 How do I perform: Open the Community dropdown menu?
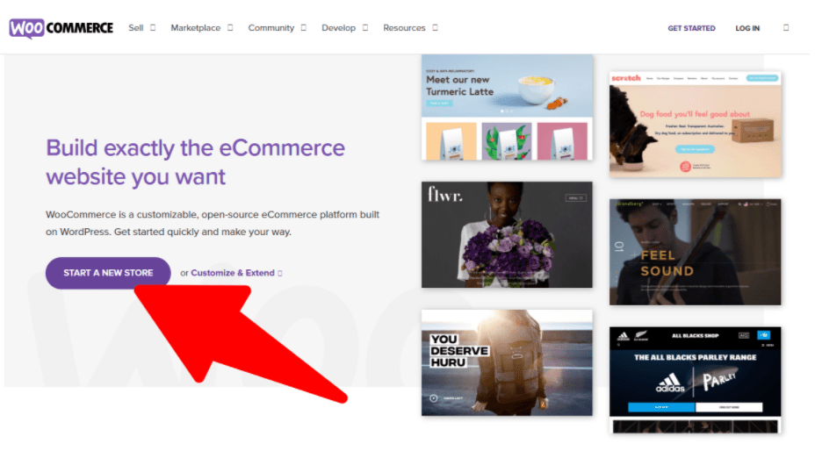click(x=277, y=28)
